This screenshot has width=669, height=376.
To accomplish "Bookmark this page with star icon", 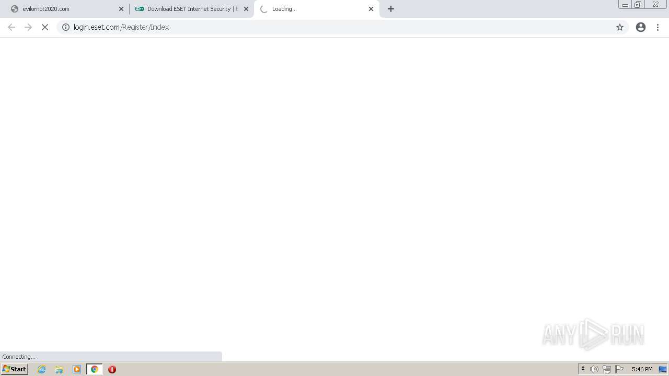I will click(x=620, y=27).
